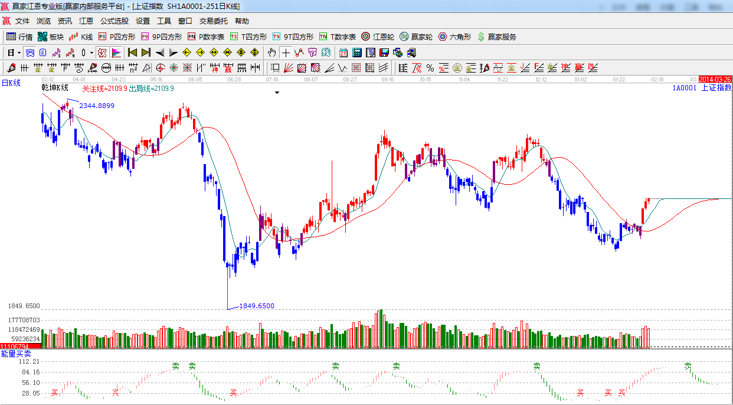This screenshot has height=405, width=733.
Task: Open the candlestick style dropdown arrow
Action: [x=91, y=53]
